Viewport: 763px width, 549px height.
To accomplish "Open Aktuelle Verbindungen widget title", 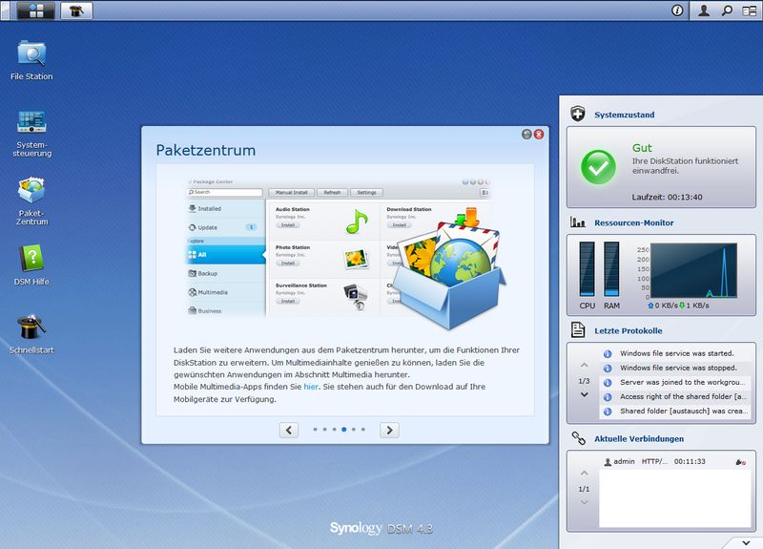I will pos(639,439).
